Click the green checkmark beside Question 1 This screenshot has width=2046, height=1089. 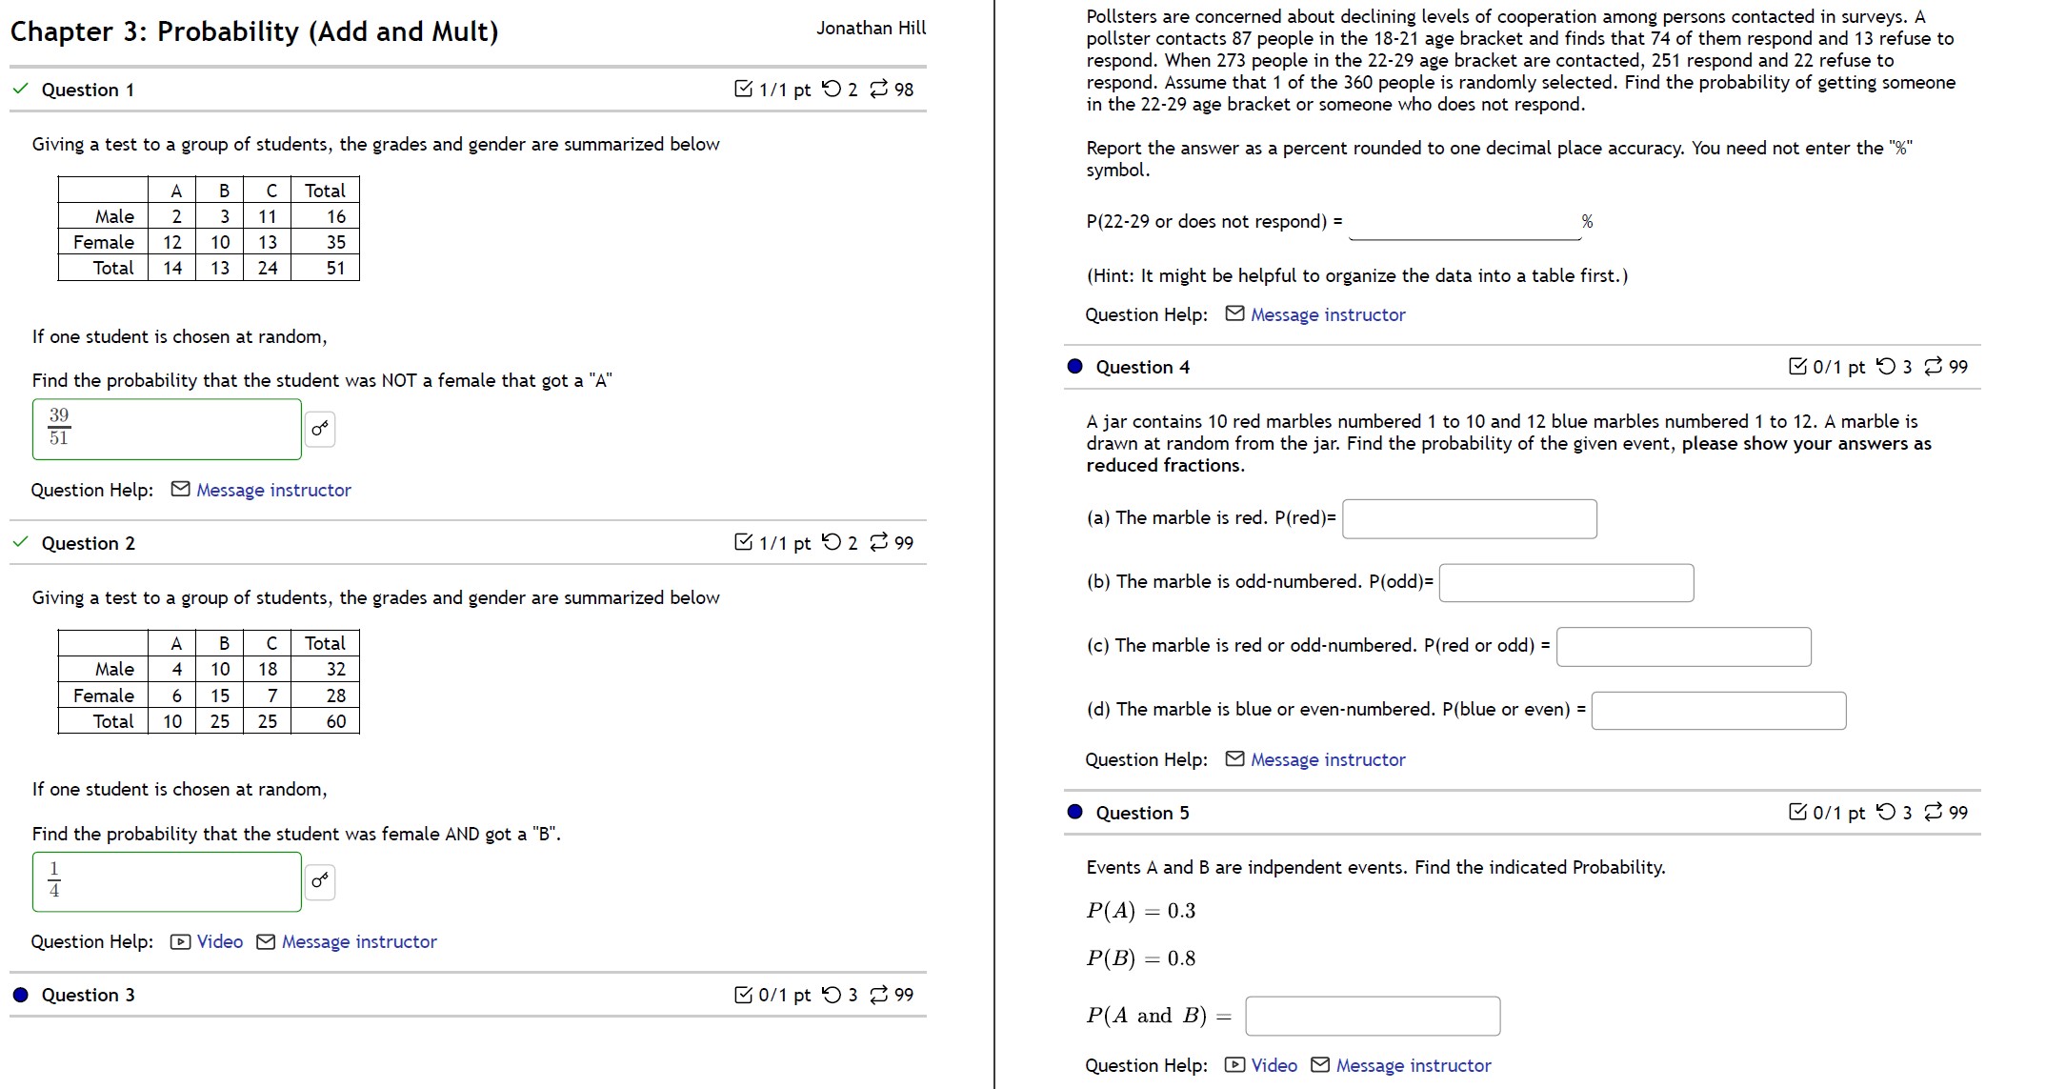[18, 90]
